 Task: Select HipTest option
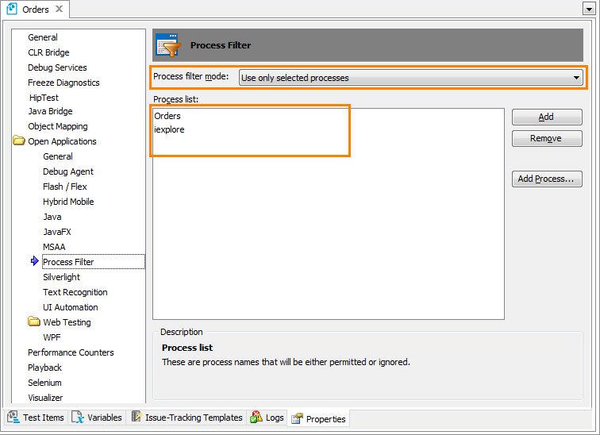44,98
